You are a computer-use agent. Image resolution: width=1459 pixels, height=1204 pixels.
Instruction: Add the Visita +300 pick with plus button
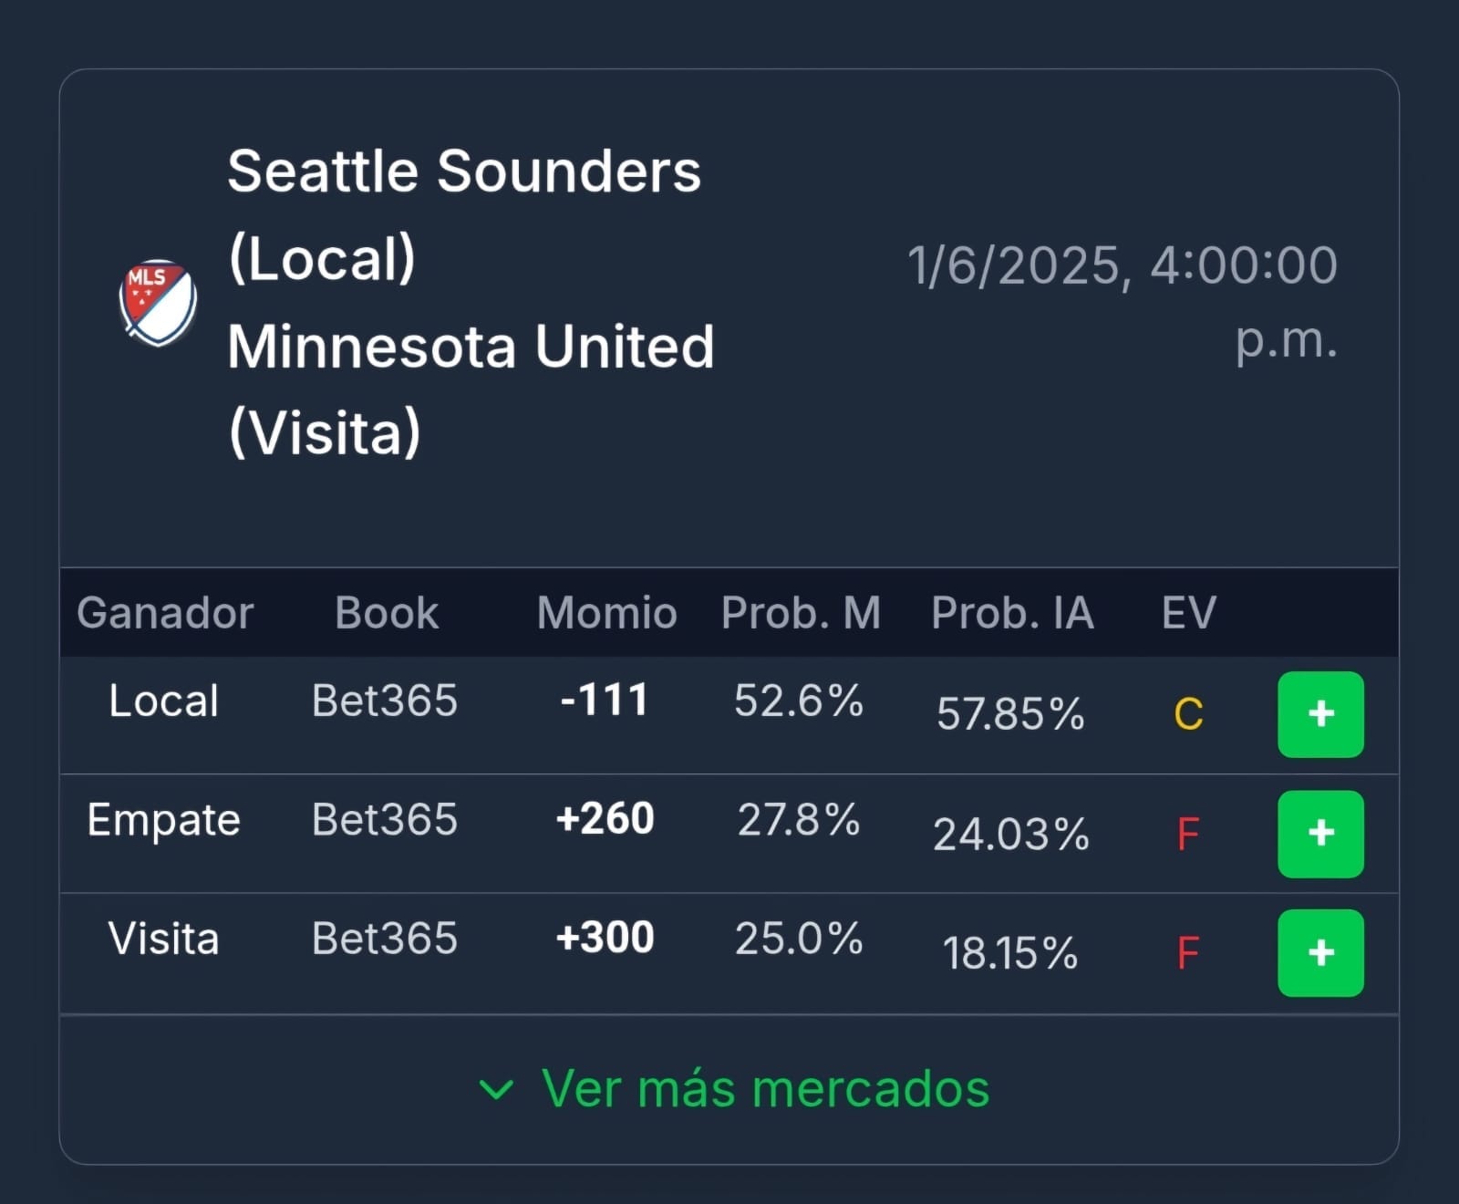(x=1320, y=953)
